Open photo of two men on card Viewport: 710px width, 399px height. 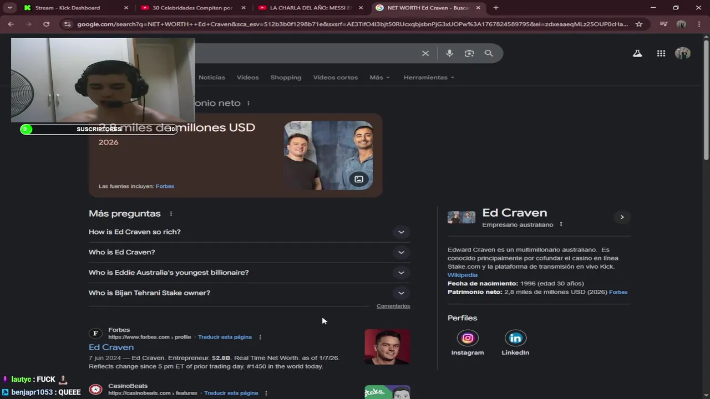pos(328,156)
